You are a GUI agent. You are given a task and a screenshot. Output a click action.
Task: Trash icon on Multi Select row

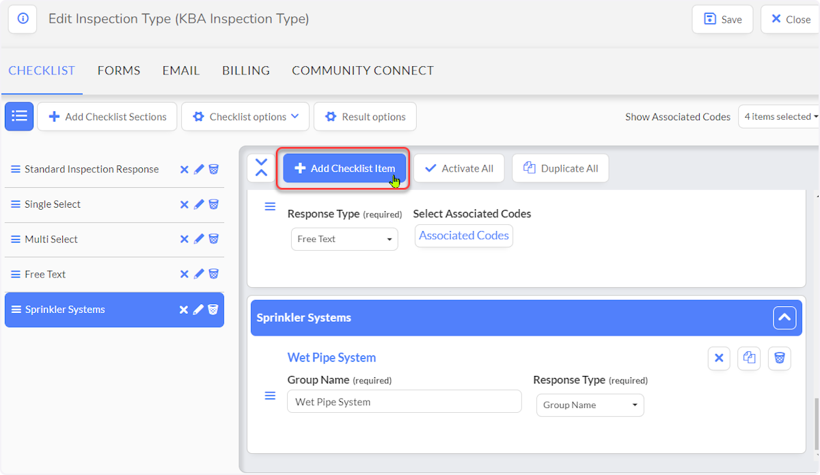(x=213, y=239)
